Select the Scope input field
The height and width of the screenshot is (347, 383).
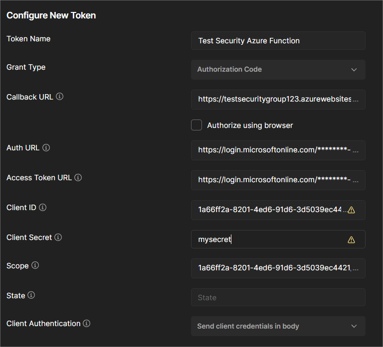click(x=278, y=268)
